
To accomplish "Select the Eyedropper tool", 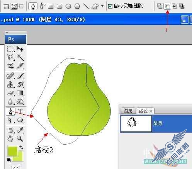I will (20, 130).
